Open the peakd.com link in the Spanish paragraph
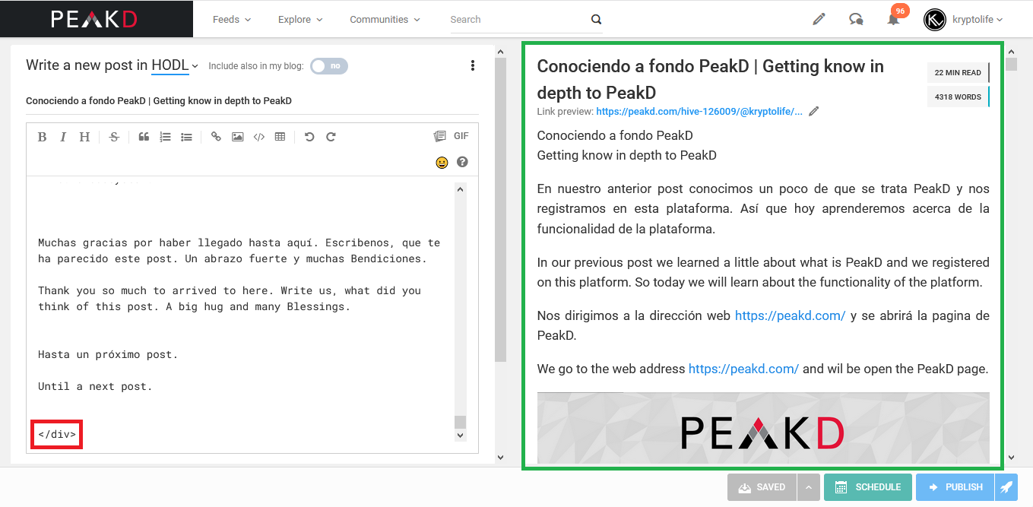 tap(790, 315)
